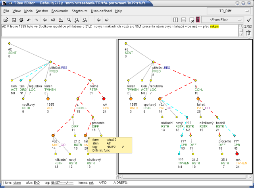Open the View menu
This screenshot has width=254, height=188.
pos(17,11)
